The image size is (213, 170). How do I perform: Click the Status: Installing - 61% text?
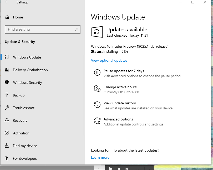click(x=109, y=51)
